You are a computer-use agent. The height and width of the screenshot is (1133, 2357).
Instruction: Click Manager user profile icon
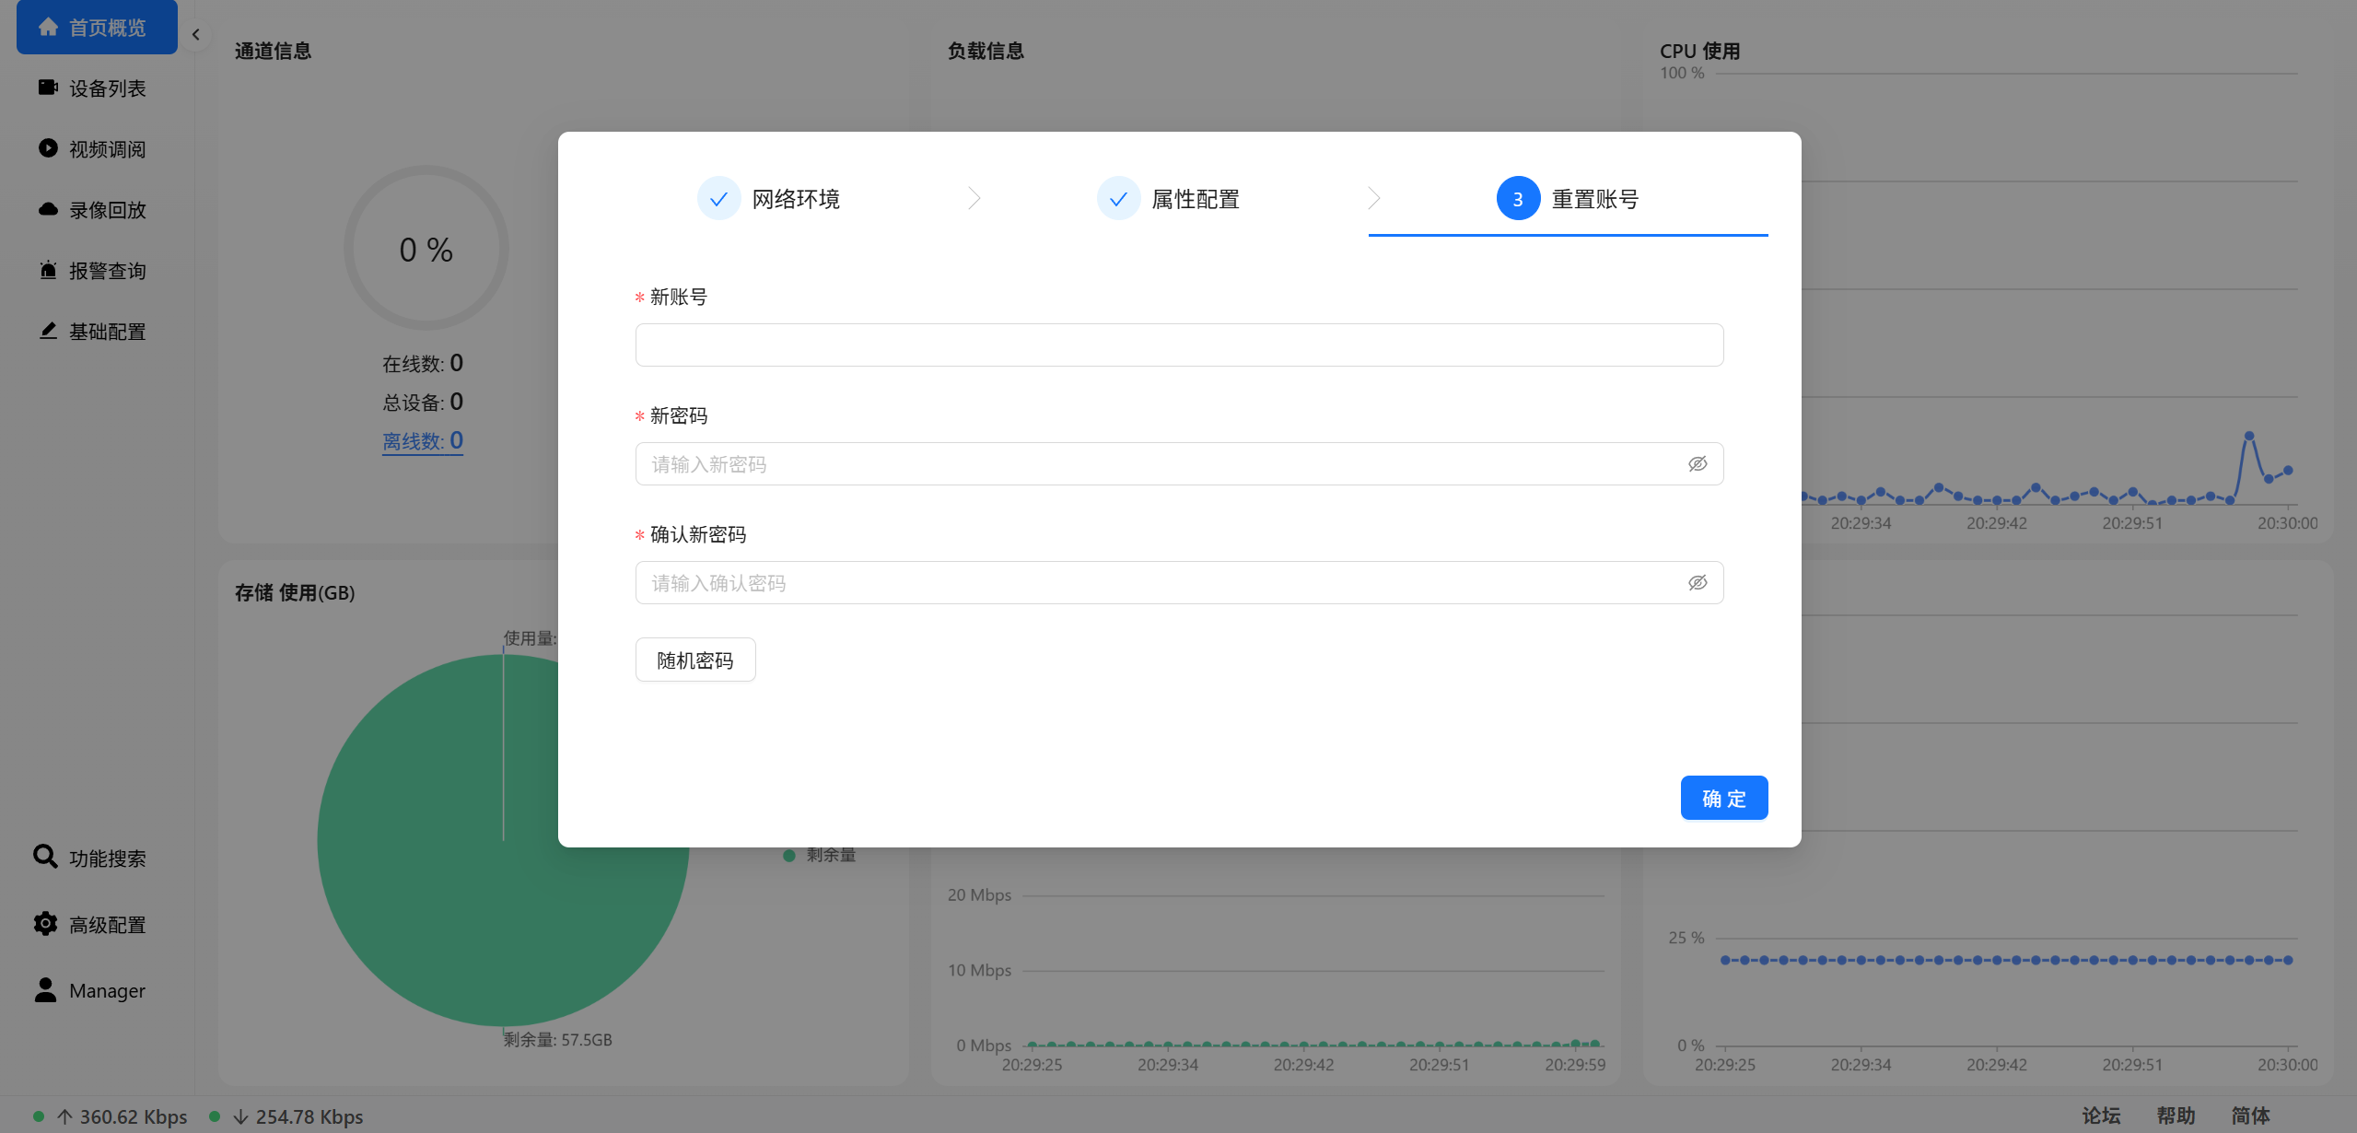(45, 989)
